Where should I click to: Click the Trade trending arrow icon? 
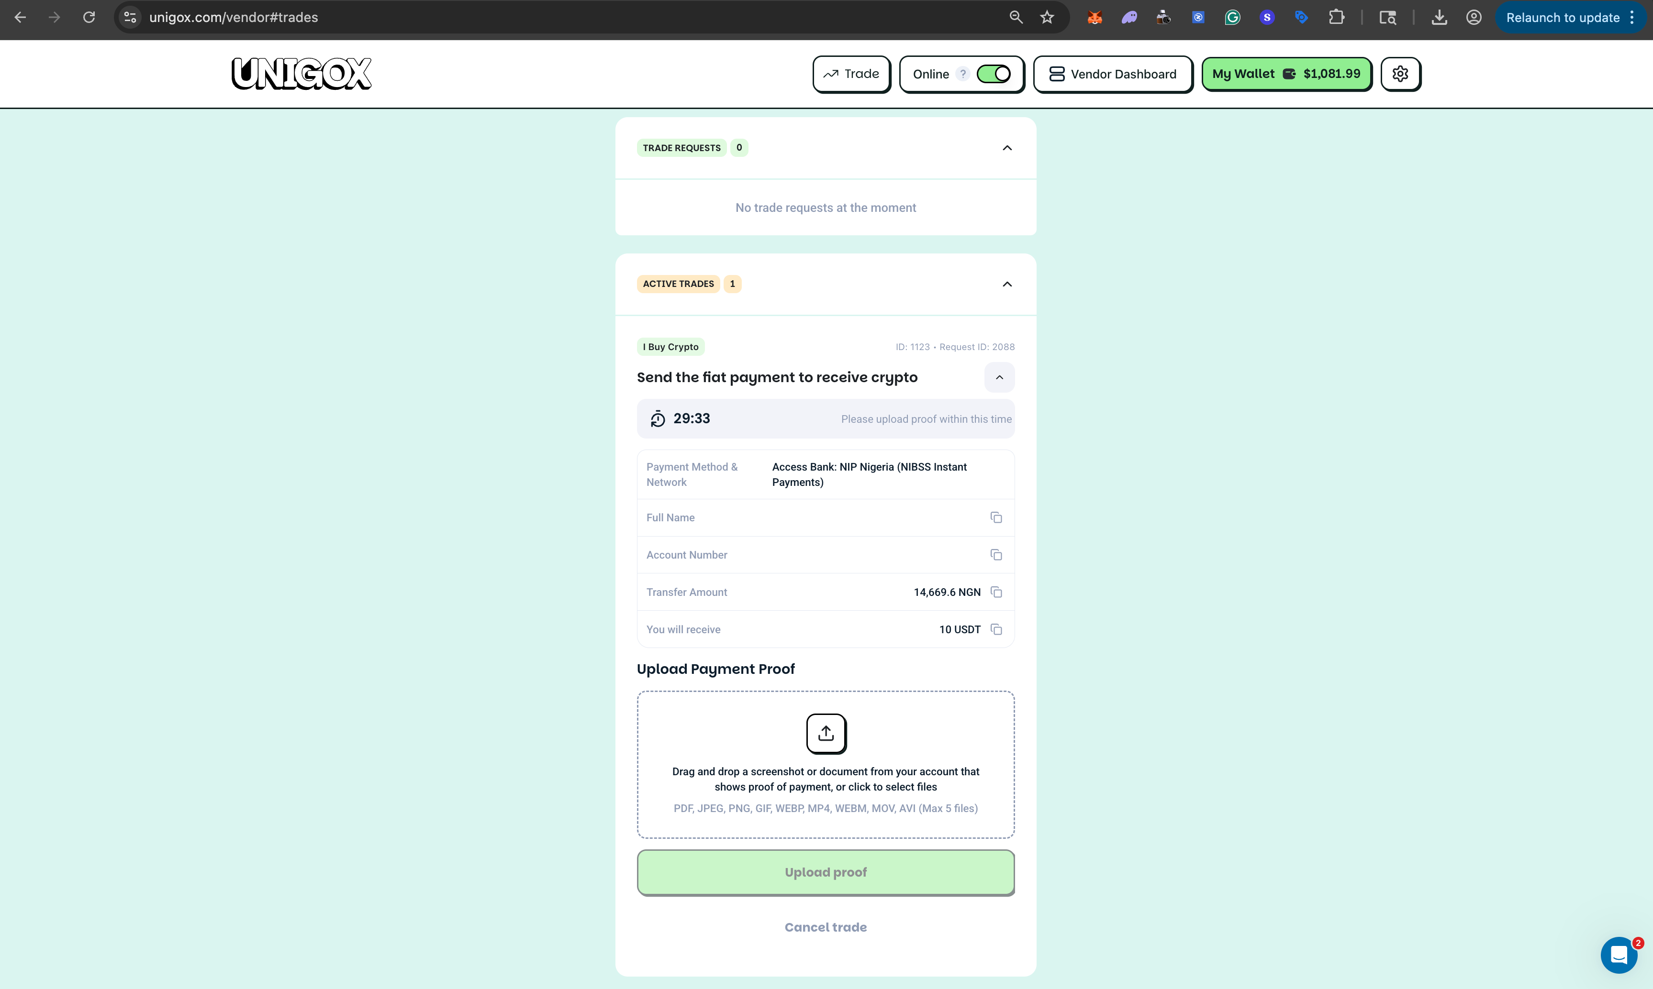(x=830, y=74)
